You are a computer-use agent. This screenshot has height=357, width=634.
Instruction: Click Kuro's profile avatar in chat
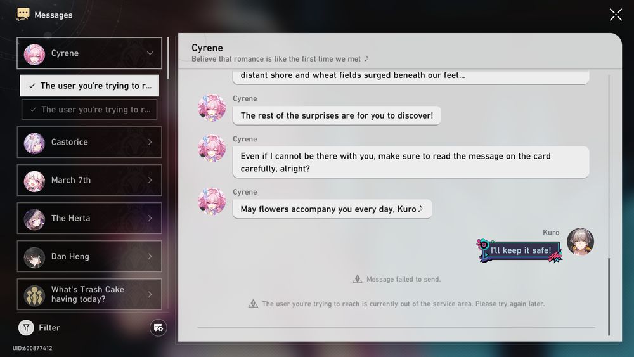580,242
